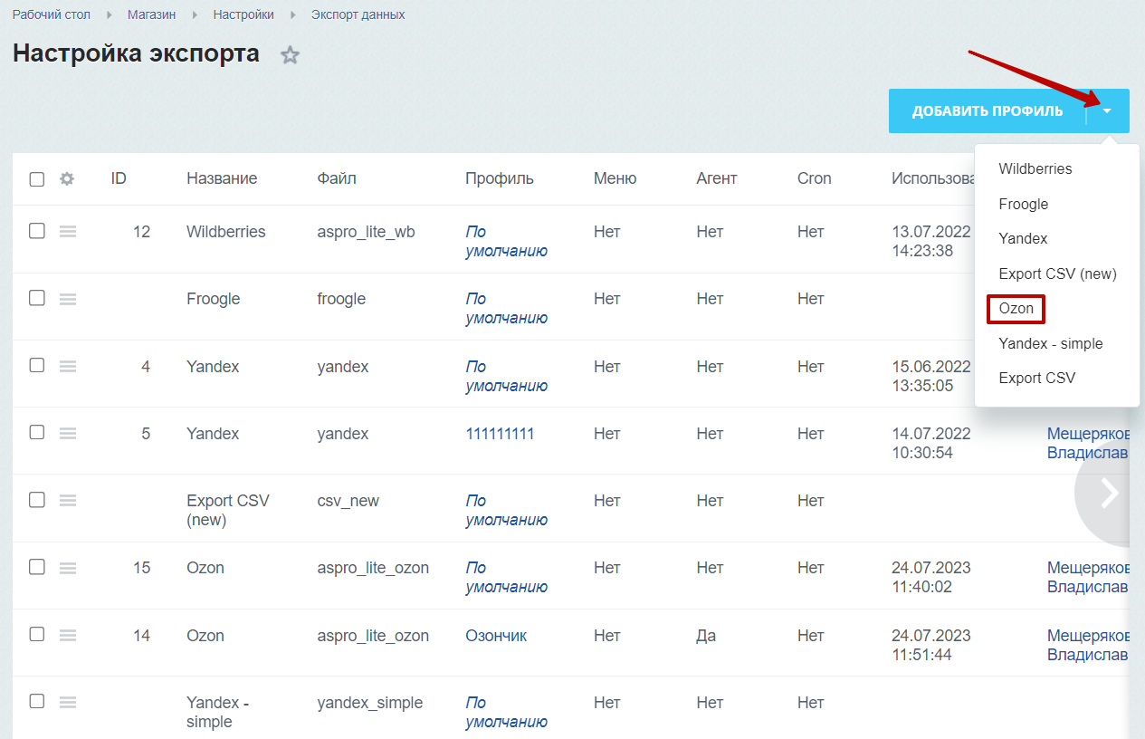The width and height of the screenshot is (1145, 739).
Task: Click the date 14.07.2022 10:30:54
Action: point(931,443)
